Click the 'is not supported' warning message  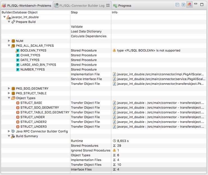tap(149, 50)
